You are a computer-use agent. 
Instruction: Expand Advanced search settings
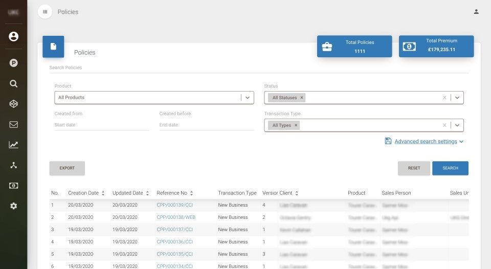coord(426,141)
